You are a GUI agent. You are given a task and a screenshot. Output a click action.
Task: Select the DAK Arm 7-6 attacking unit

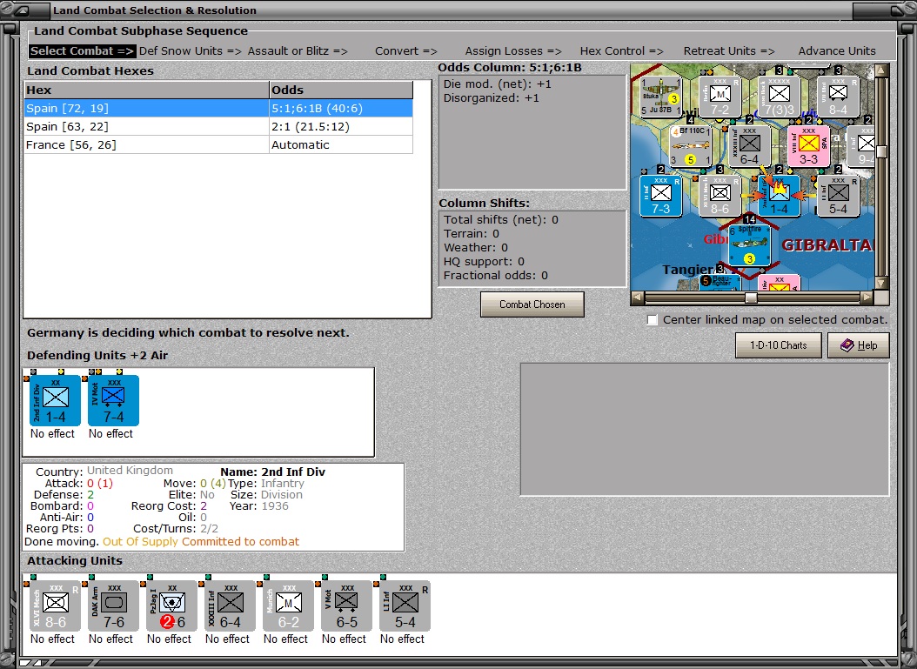[x=113, y=605]
